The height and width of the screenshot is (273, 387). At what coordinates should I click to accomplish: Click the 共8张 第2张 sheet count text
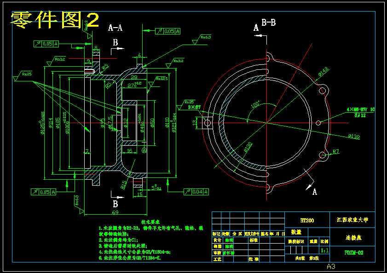coord(307,258)
